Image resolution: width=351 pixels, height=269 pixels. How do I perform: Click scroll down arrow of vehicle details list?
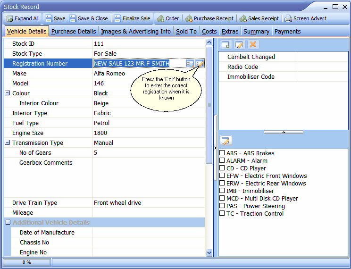pos(209,252)
